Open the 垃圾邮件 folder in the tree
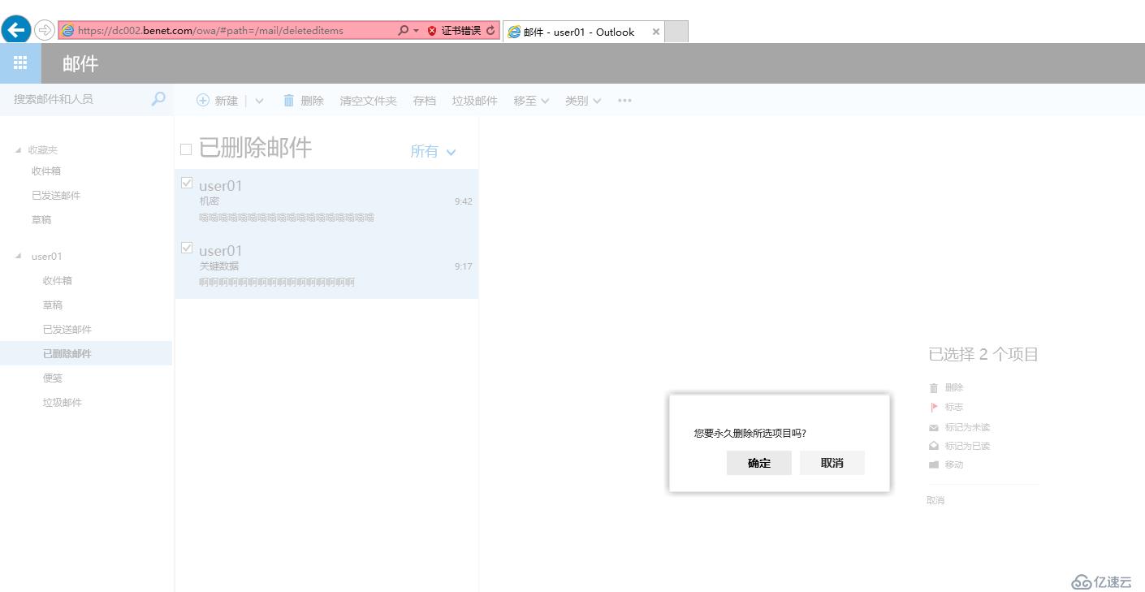Screen dimensions: 1145x592 [x=63, y=403]
